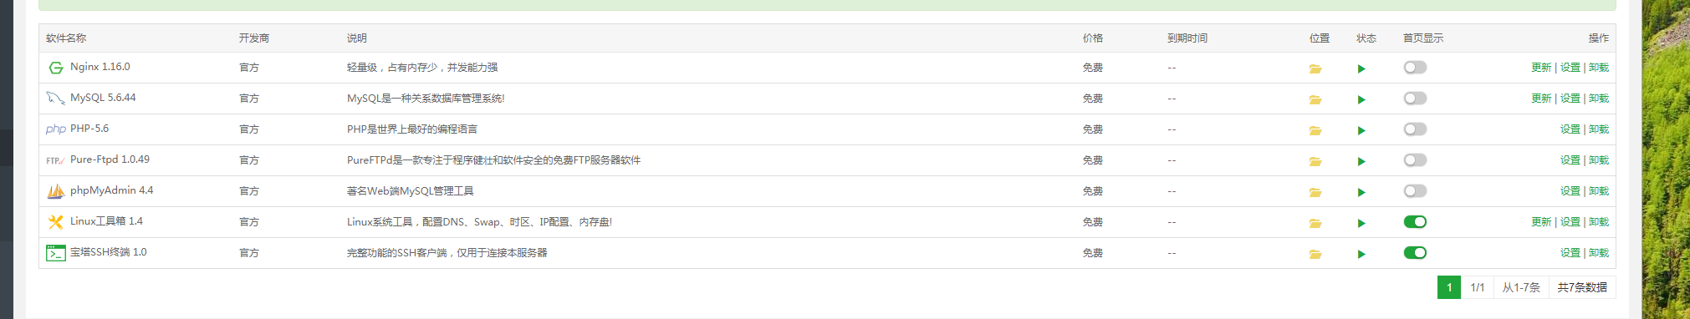Enable homepage display for Nginx
Screen dimensions: 1690x319
coord(1415,68)
